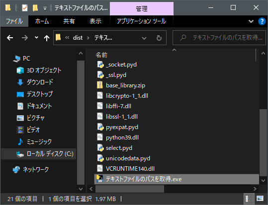Click the properties icon in quick access toolbar
The height and width of the screenshot is (205, 268).
(25, 8)
